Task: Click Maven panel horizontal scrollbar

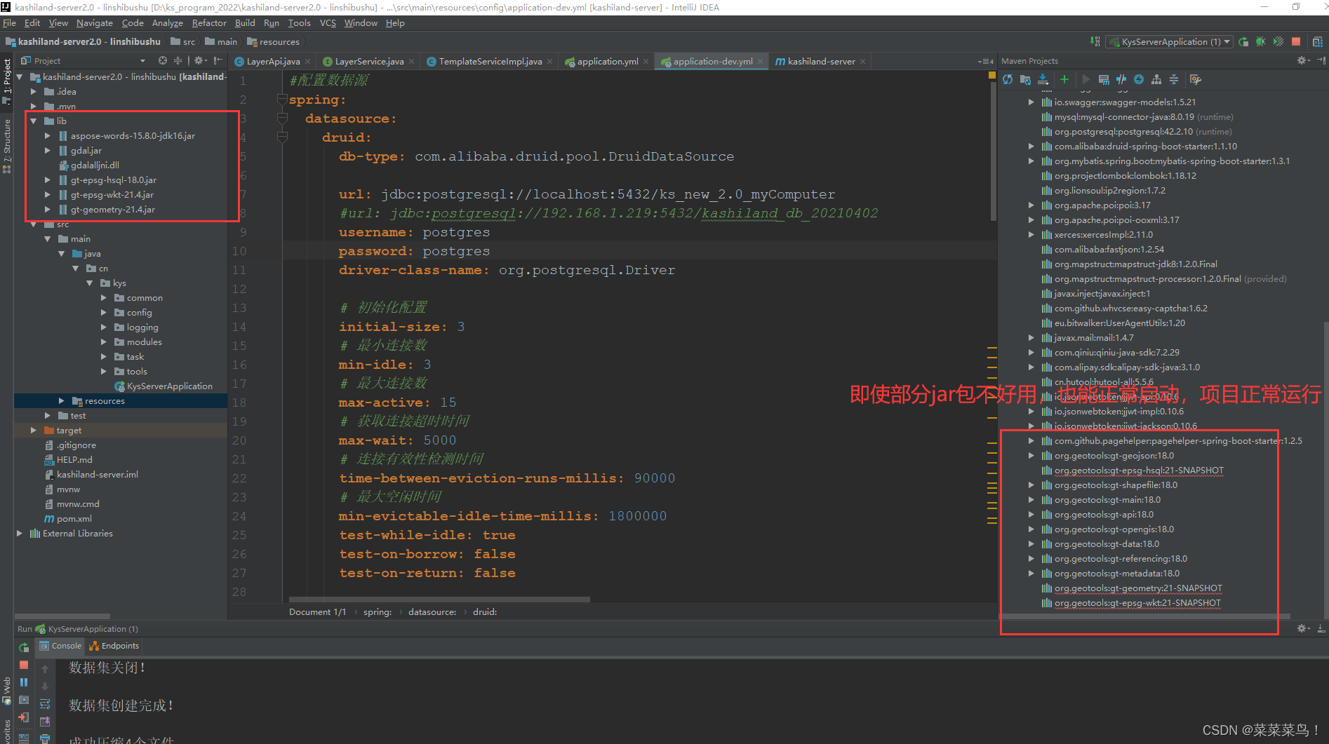Action: (1144, 616)
